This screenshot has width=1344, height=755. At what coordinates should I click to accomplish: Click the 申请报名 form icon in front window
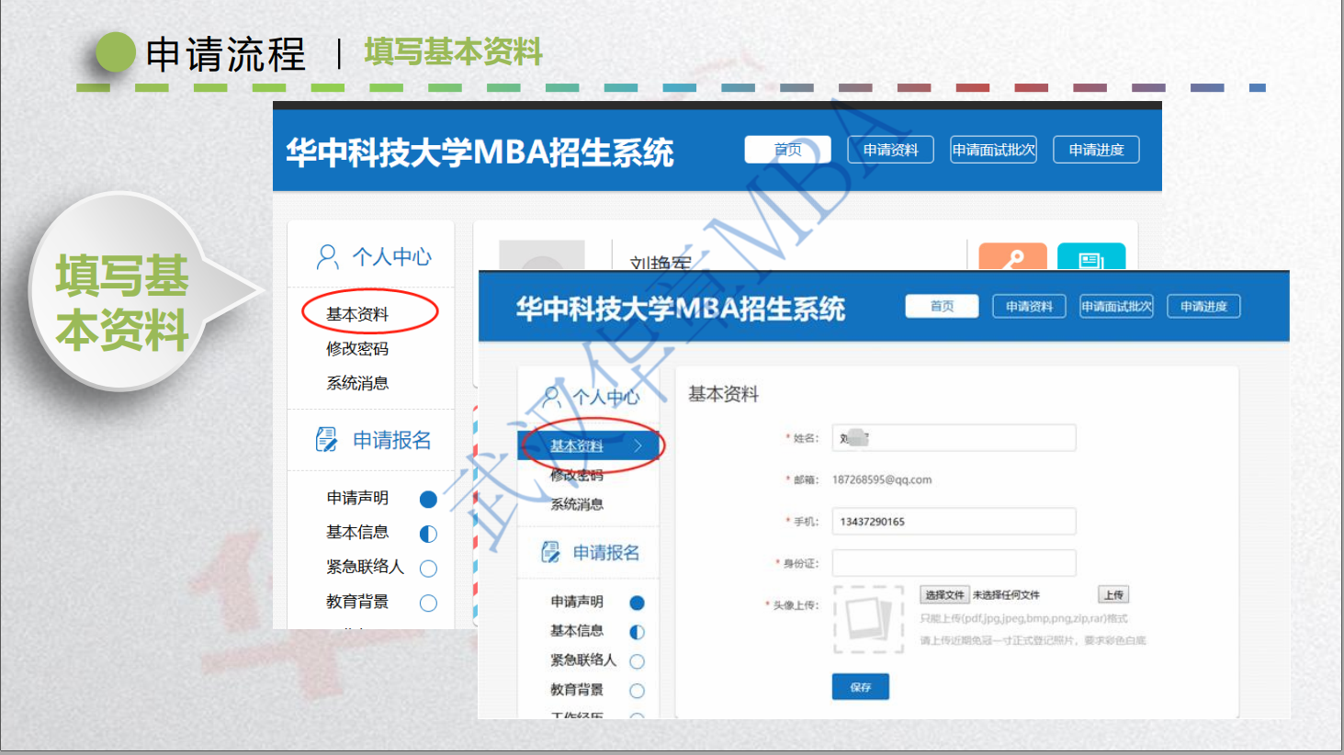click(550, 552)
